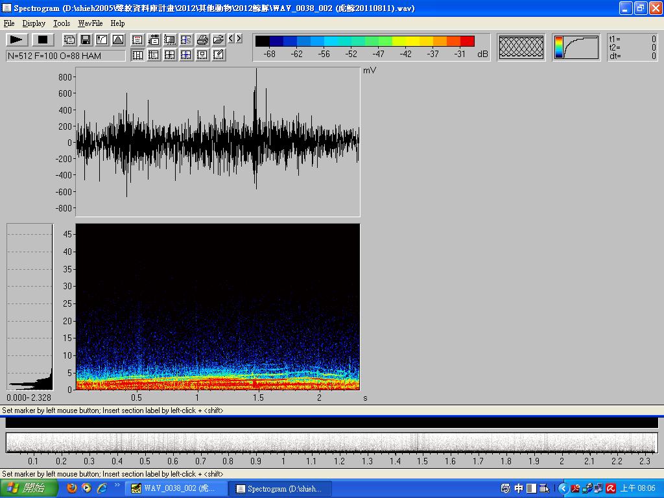Screen dimensions: 664x498
Task: Click the overview waveform strip at bottom
Action: pyautogui.click(x=331, y=443)
